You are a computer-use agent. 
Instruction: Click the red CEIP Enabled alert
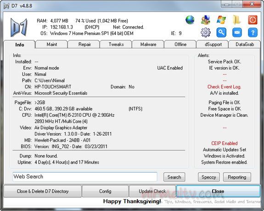point(225,143)
